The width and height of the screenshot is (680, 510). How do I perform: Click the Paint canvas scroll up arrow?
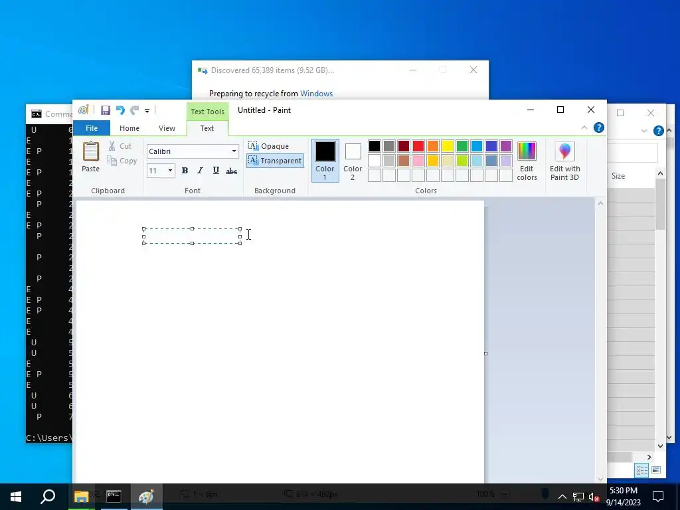coord(600,203)
